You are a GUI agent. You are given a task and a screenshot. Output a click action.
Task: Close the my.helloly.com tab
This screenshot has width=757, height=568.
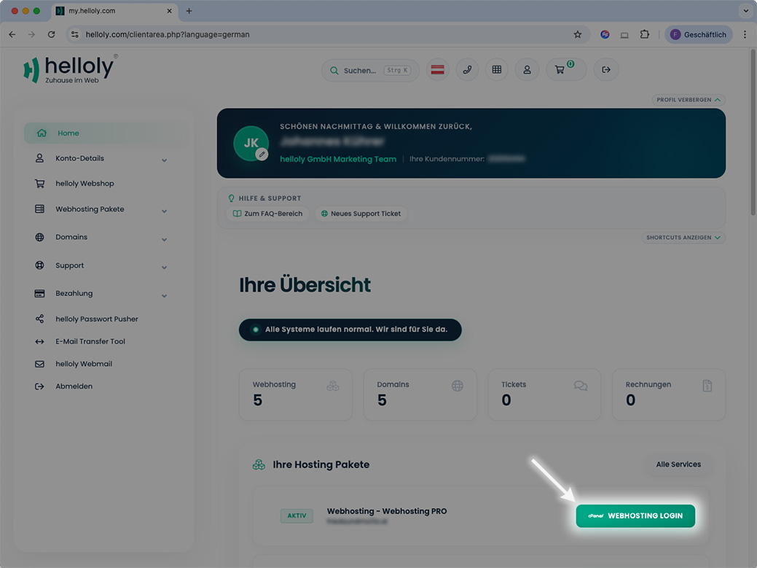tap(169, 11)
